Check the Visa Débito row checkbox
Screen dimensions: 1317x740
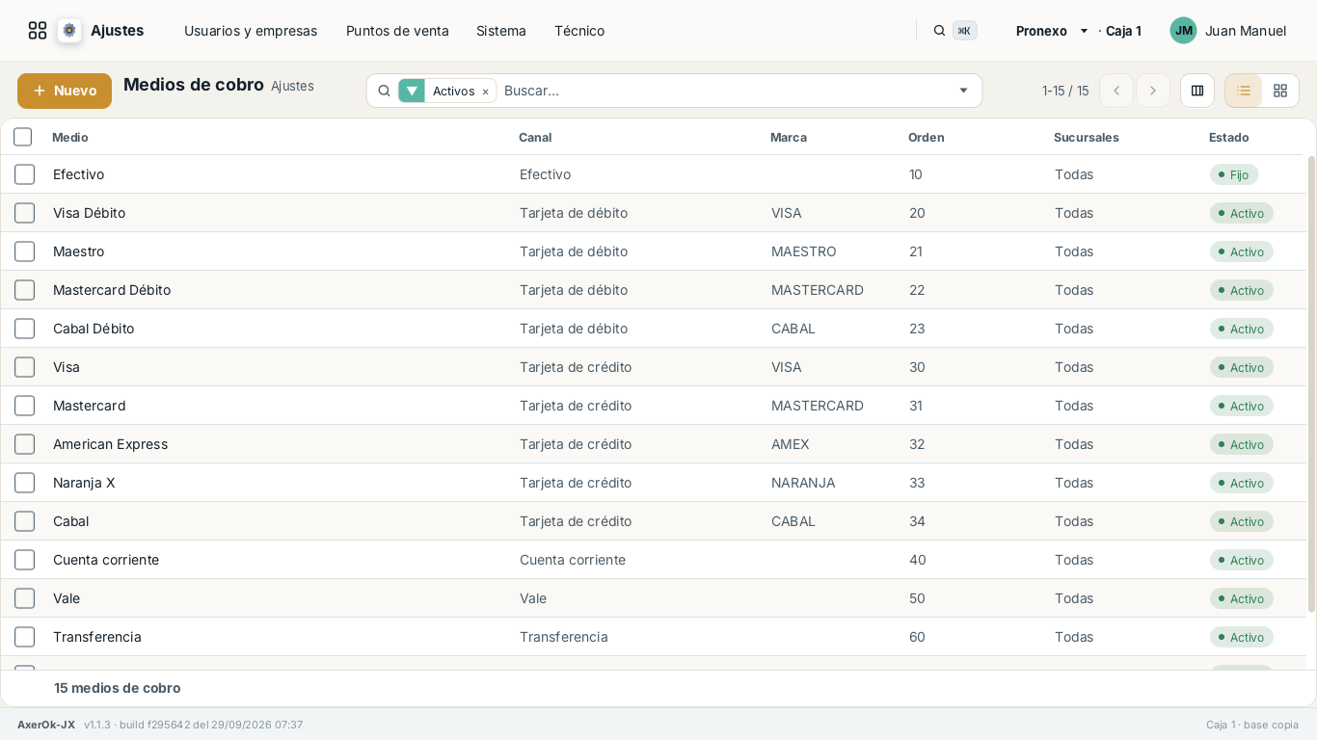click(x=25, y=213)
